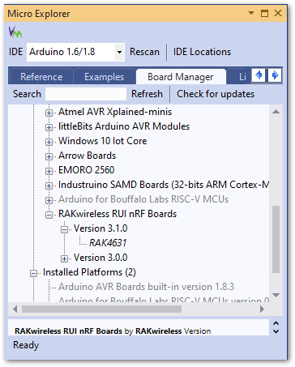Move the tab strip left with the arrow

259,75
